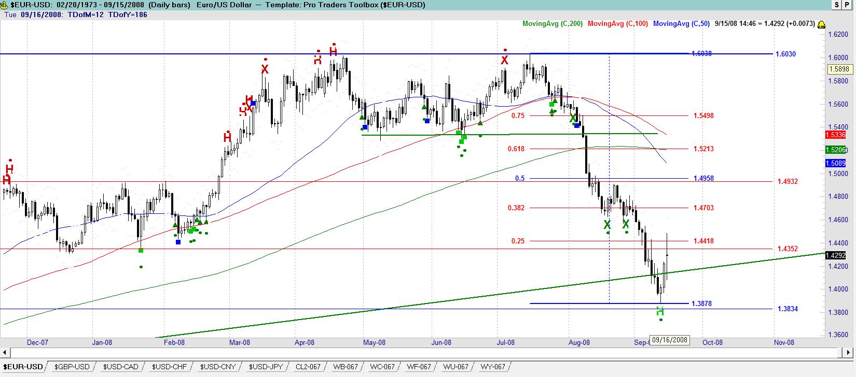Click the Dec-07 label on time axis

(37, 342)
